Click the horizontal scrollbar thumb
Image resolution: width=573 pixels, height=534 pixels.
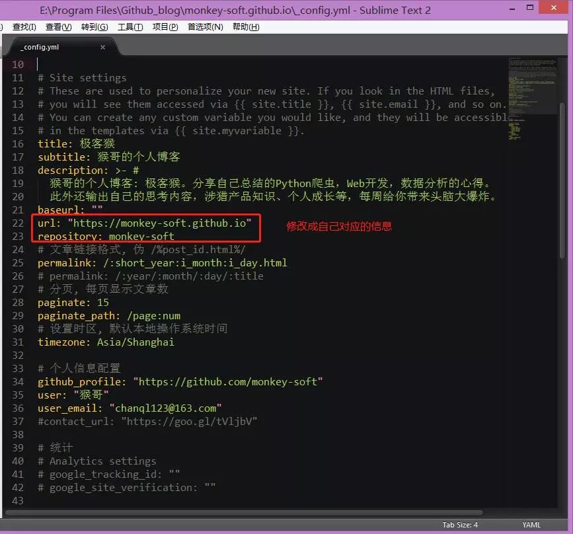point(244,512)
